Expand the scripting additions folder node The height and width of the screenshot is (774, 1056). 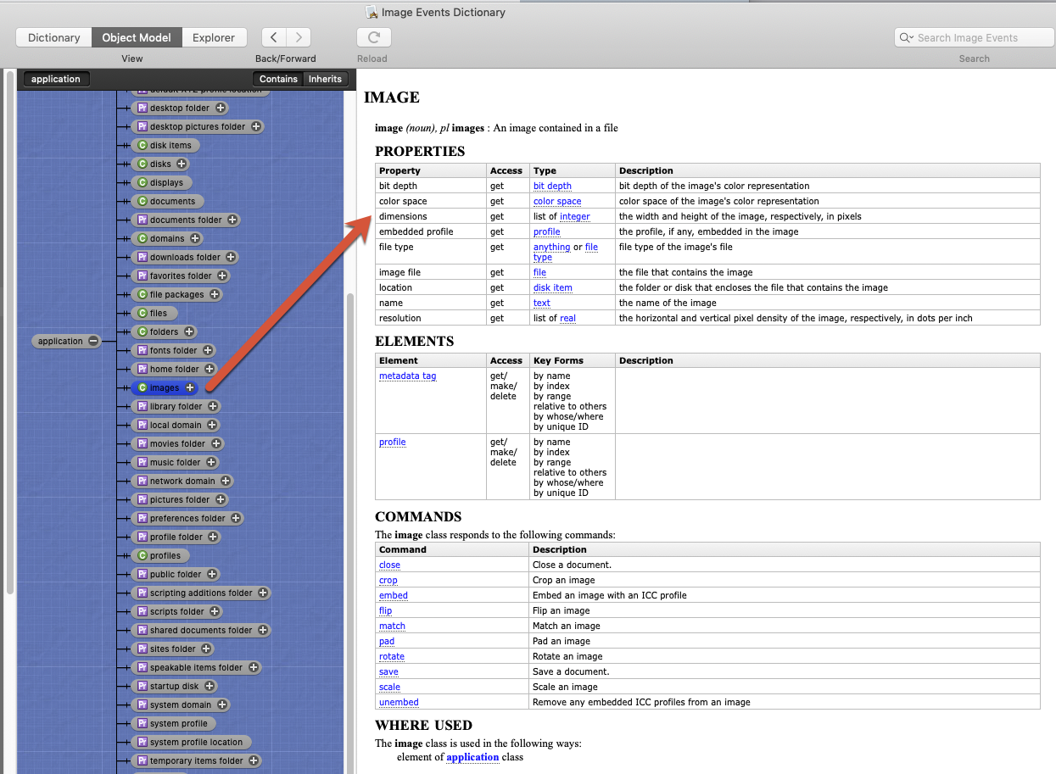tap(263, 593)
